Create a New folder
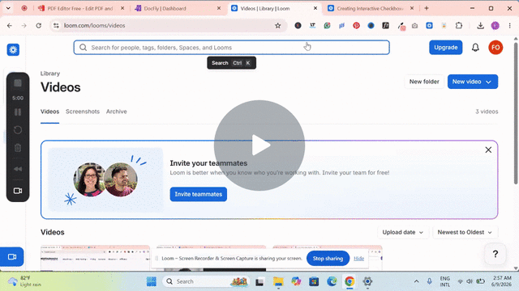This screenshot has height=291, width=519. pos(424,82)
